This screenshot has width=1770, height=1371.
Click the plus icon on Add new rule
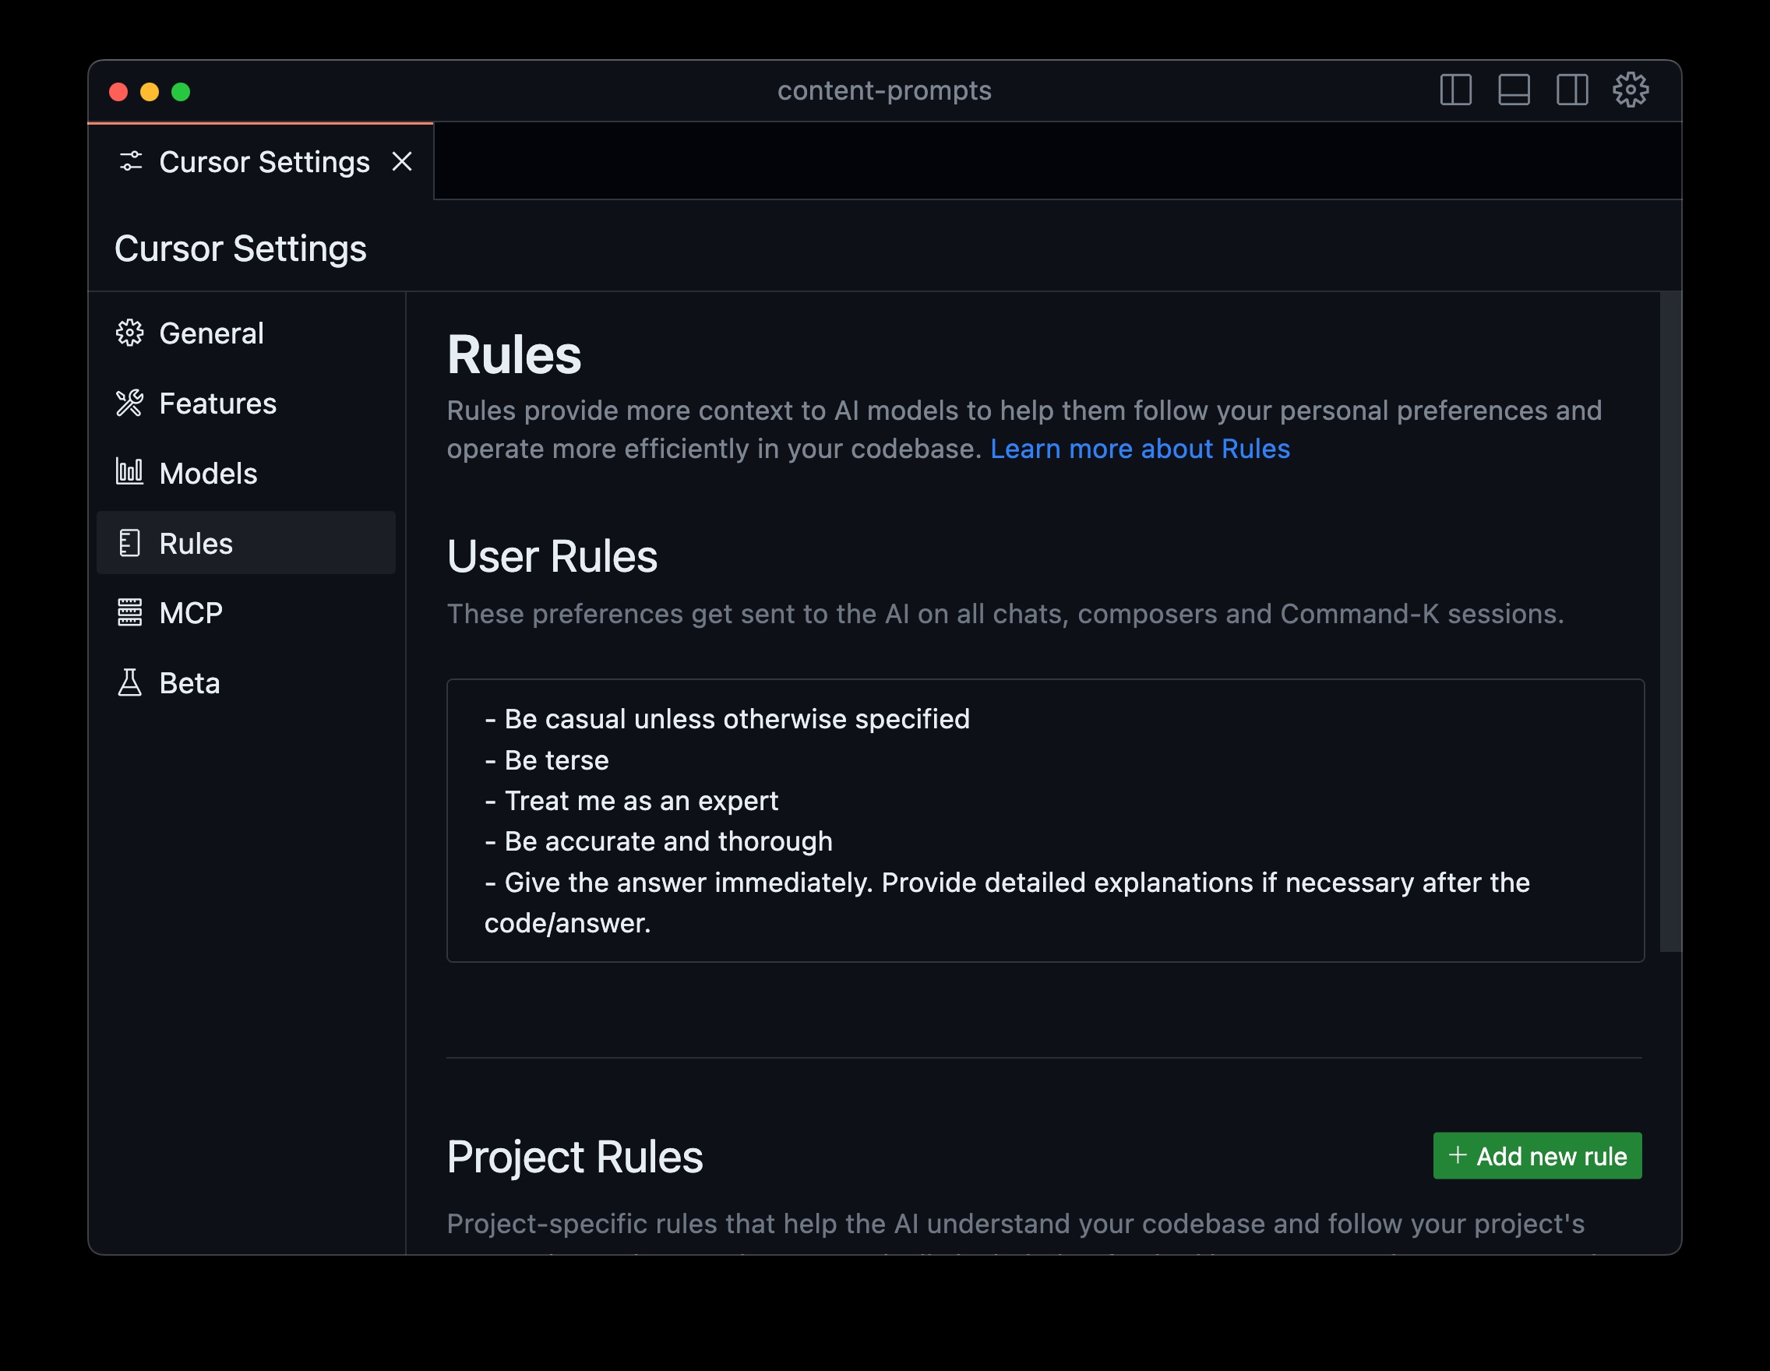click(1457, 1154)
